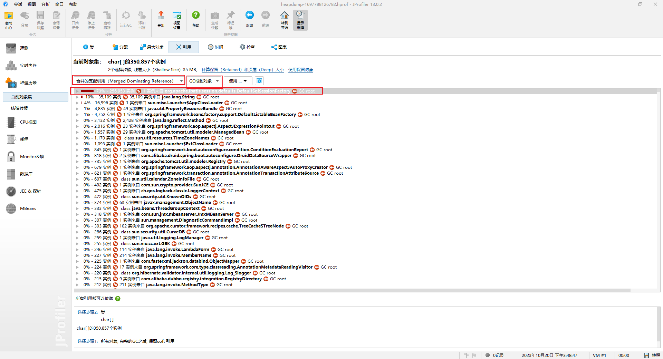Expand the DefaultSqlSessionFactory 73% row
Viewport: 663px width, 359px height.
[x=77, y=91]
